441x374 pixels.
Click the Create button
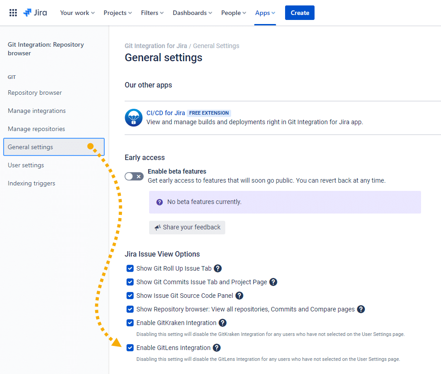coord(300,13)
